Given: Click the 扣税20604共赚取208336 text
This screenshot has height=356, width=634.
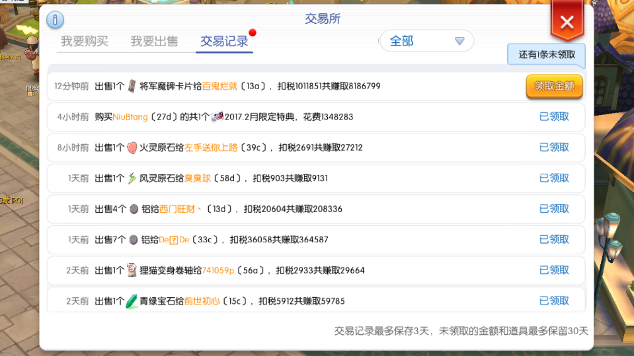Looking at the screenshot, I should pyautogui.click(x=293, y=209).
